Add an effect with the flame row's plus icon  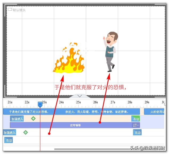26,132
